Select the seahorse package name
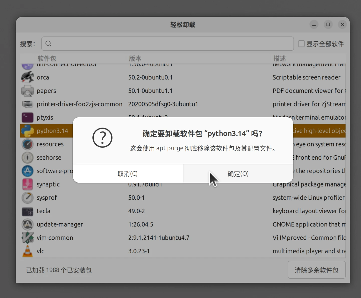Viewport: 361px width, 298px height. [x=49, y=158]
